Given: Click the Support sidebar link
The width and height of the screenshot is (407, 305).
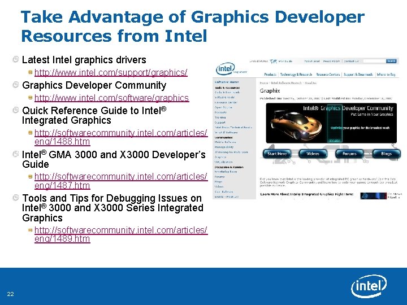Looking at the screenshot, I should point(220,123).
